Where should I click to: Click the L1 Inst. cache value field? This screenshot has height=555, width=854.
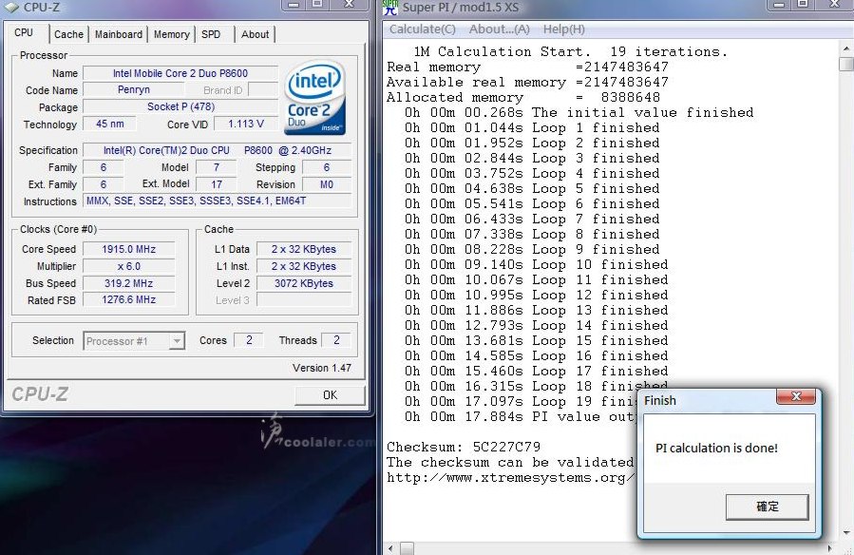(x=304, y=266)
